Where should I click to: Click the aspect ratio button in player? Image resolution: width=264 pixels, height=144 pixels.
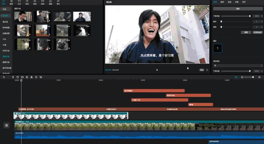coord(202,70)
